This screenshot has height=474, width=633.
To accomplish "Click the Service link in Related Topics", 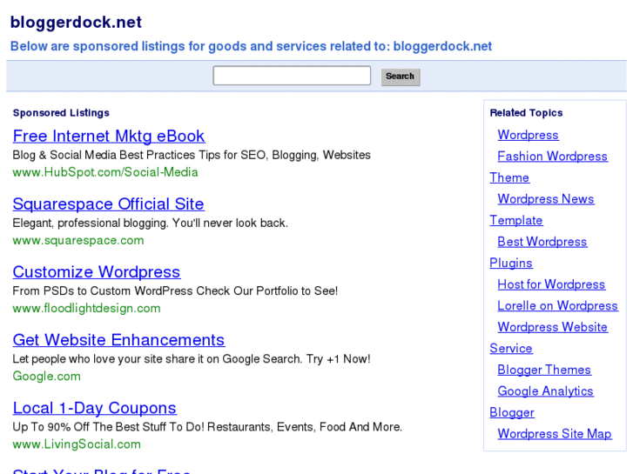I will tap(511, 349).
